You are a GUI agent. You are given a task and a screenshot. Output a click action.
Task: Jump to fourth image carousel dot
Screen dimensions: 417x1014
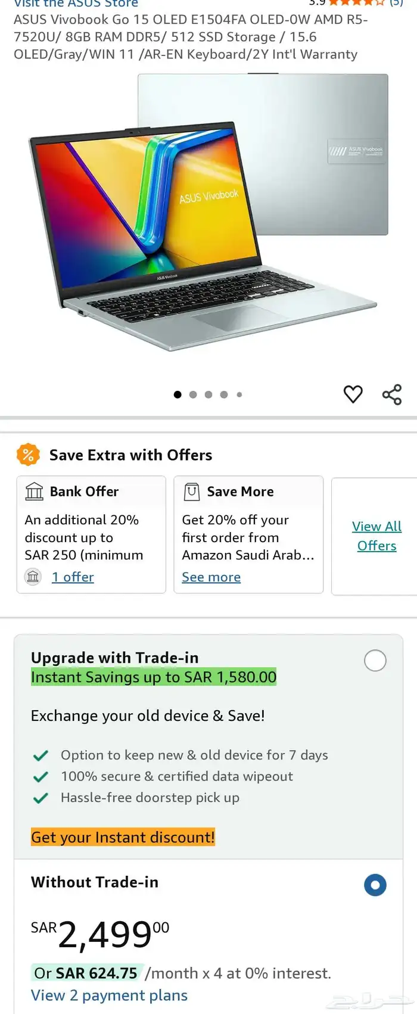[x=224, y=394]
